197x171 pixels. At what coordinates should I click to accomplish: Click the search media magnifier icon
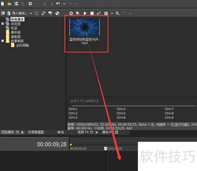click(x=117, y=13)
